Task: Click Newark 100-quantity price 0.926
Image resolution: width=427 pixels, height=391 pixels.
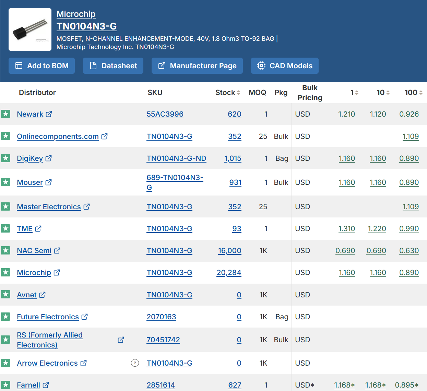Action: coord(409,114)
